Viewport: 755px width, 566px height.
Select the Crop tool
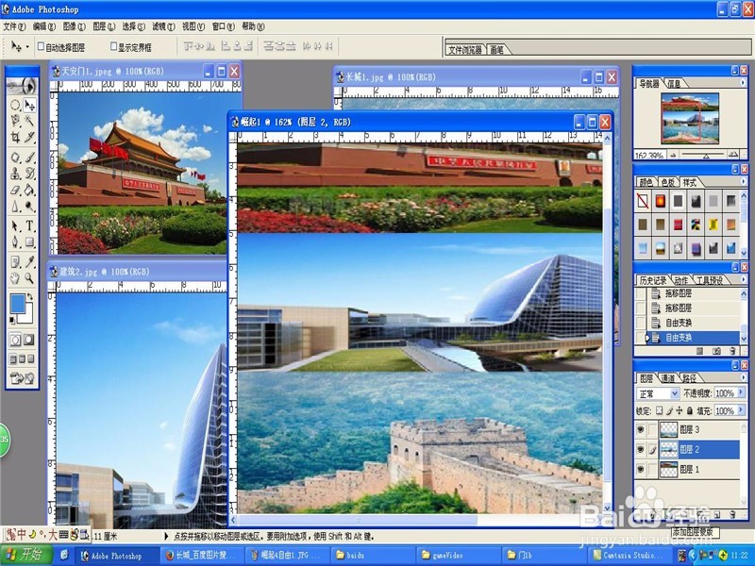coord(15,138)
